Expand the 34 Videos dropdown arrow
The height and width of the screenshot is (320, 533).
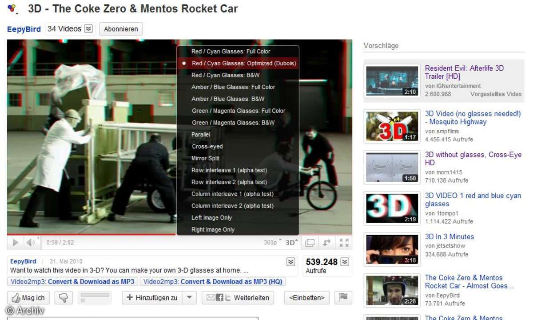click(x=88, y=29)
